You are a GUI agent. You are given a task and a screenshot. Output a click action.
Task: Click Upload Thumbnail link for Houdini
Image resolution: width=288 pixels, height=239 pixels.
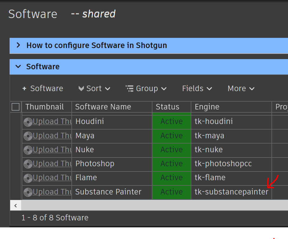(x=52, y=121)
